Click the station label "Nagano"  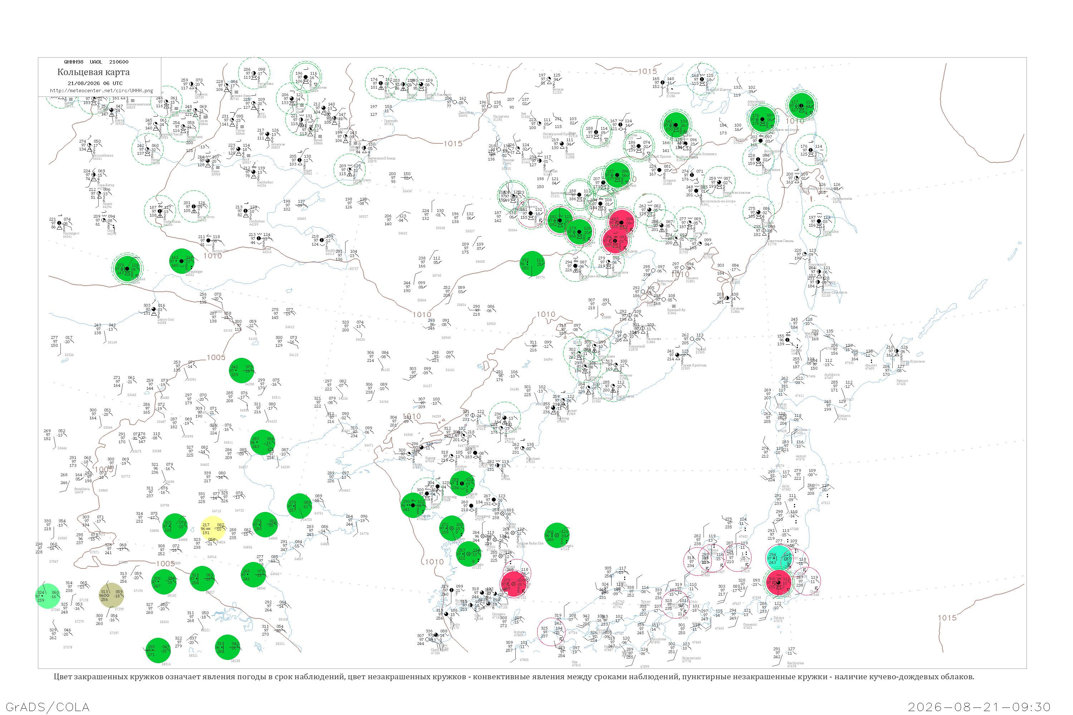(746, 568)
